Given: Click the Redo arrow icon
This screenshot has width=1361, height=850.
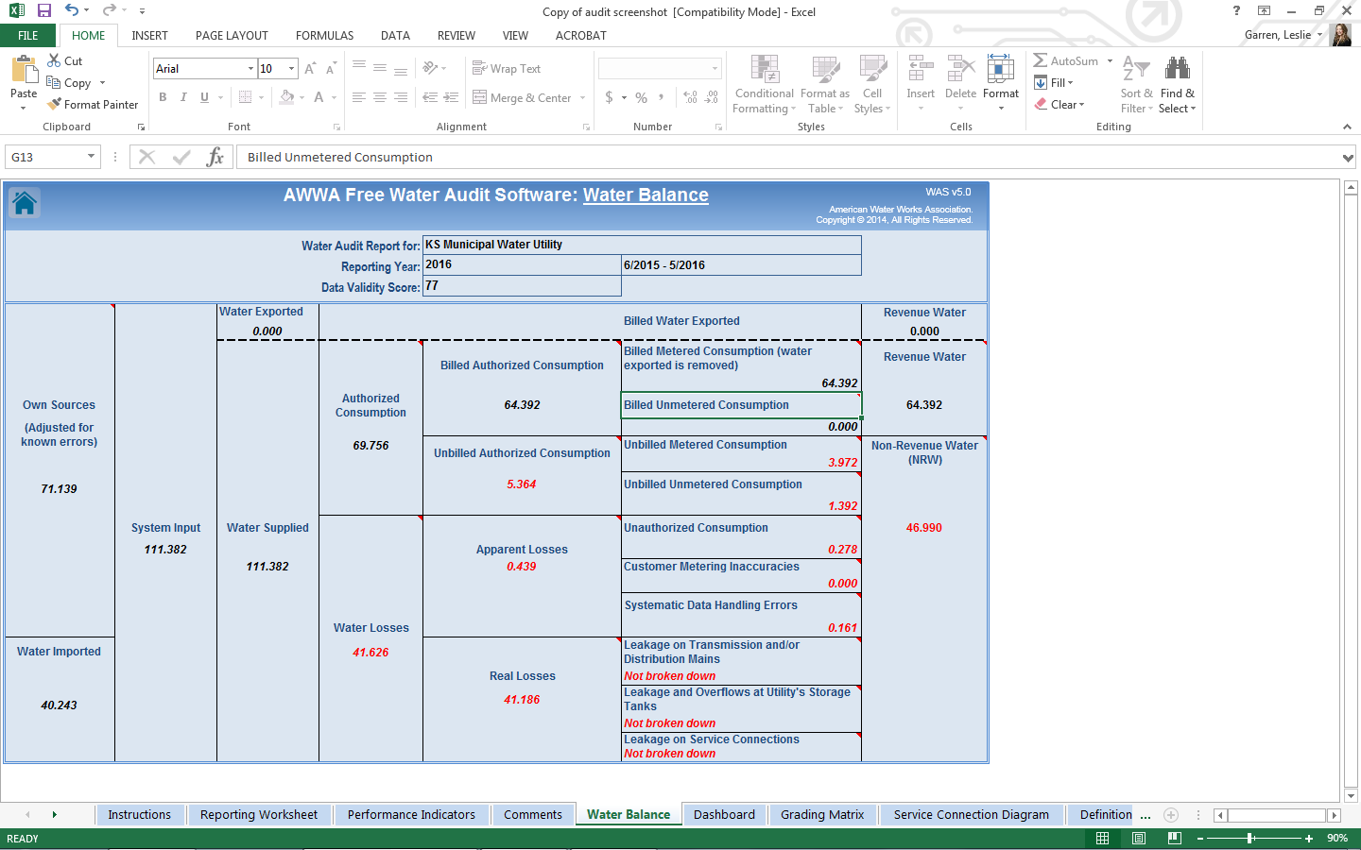Looking at the screenshot, I should (x=109, y=10).
